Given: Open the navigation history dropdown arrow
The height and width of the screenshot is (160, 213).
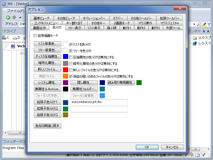Looking at the screenshot, I should click(x=21, y=18).
